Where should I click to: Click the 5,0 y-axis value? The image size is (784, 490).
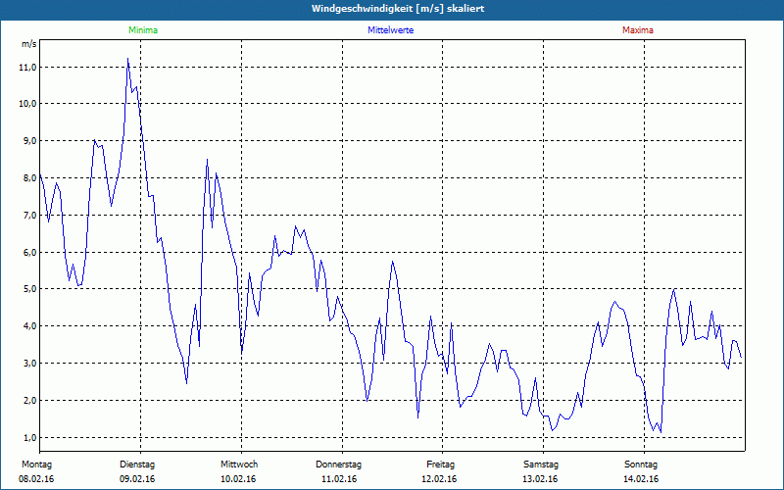click(29, 289)
